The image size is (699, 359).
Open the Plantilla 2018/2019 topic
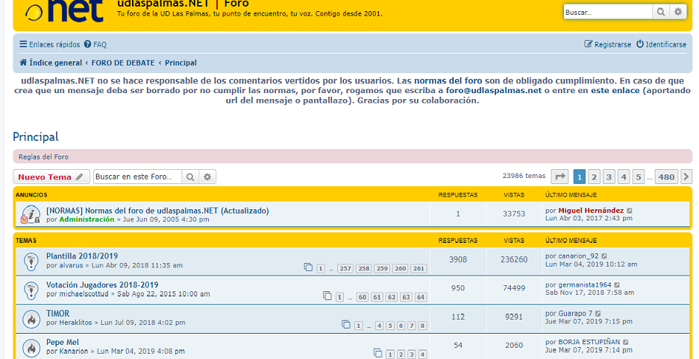pos(82,256)
